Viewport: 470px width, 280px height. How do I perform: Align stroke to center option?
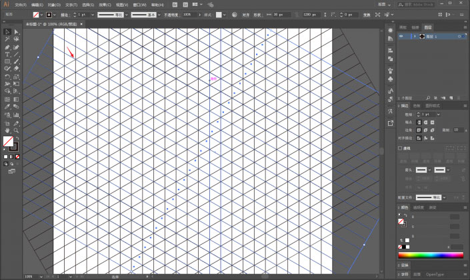pyautogui.click(x=419, y=138)
